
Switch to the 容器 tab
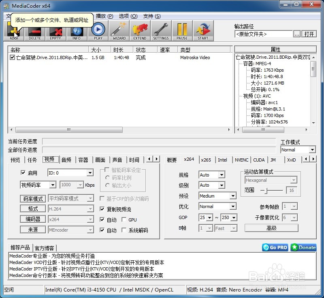[83, 160]
